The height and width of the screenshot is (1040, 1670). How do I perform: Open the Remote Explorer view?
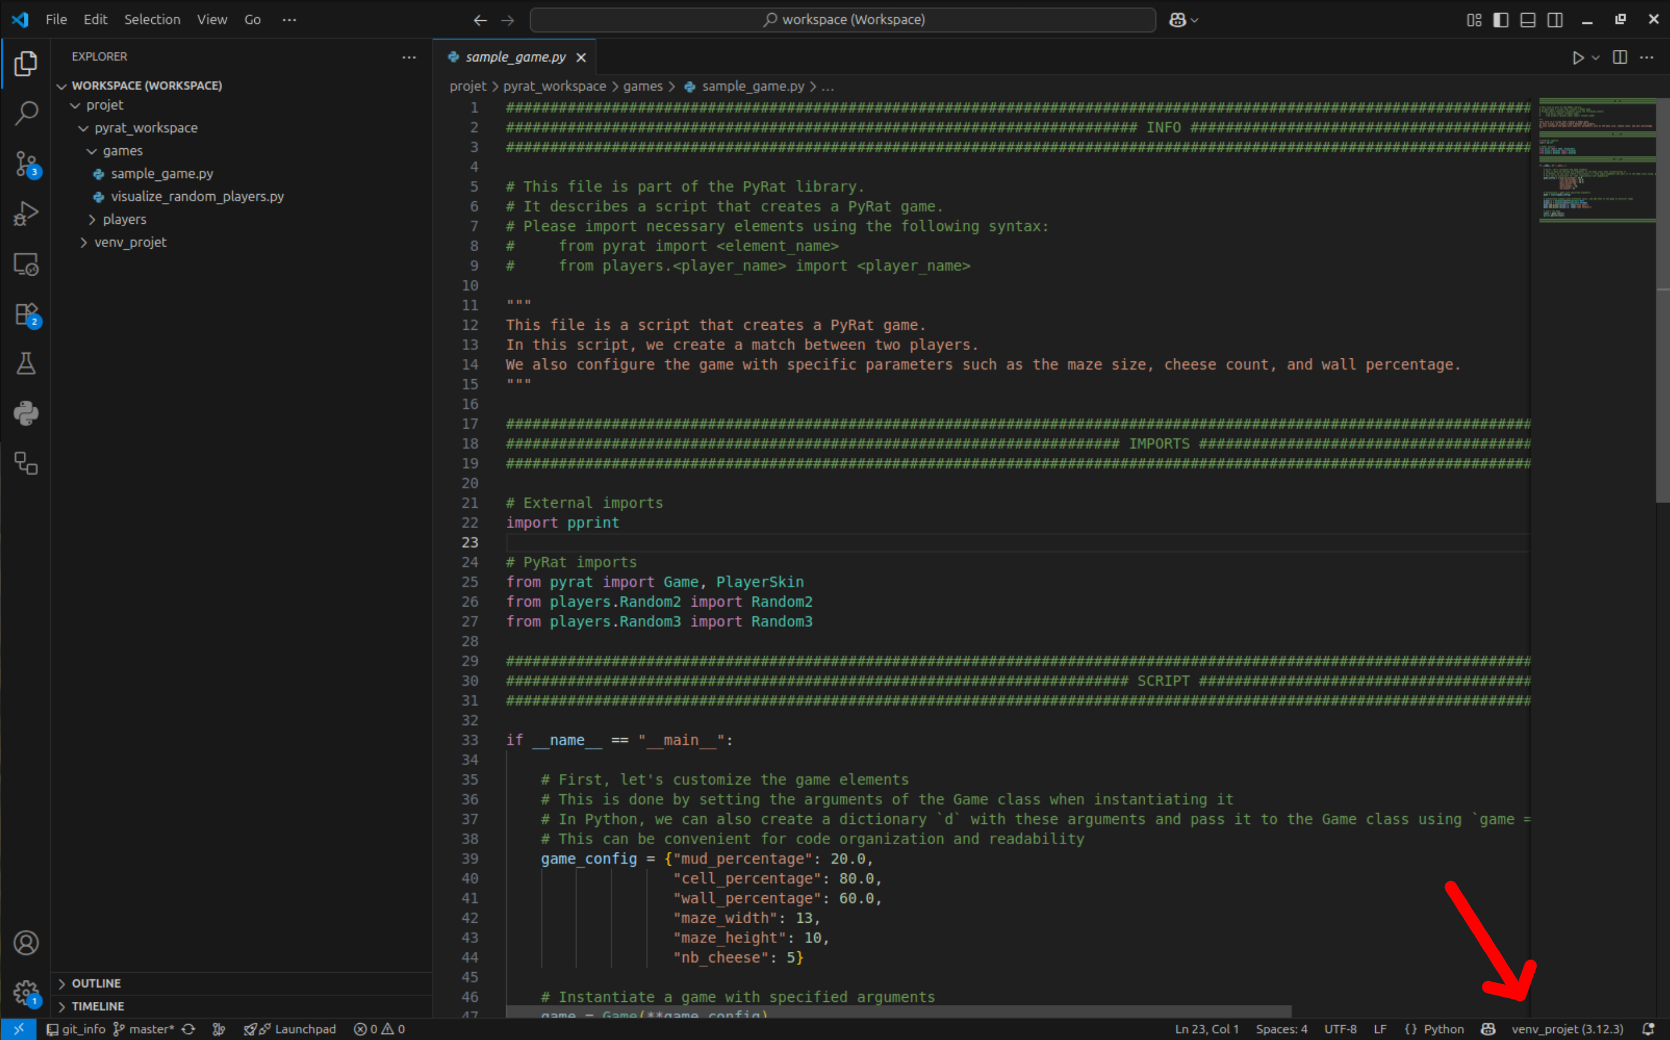[26, 264]
